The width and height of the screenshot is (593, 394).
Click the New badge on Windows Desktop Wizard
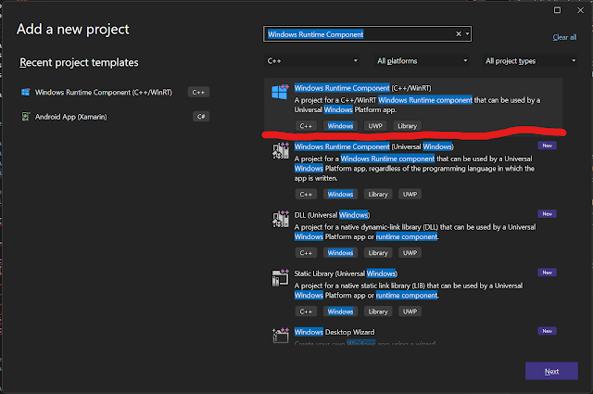(547, 331)
